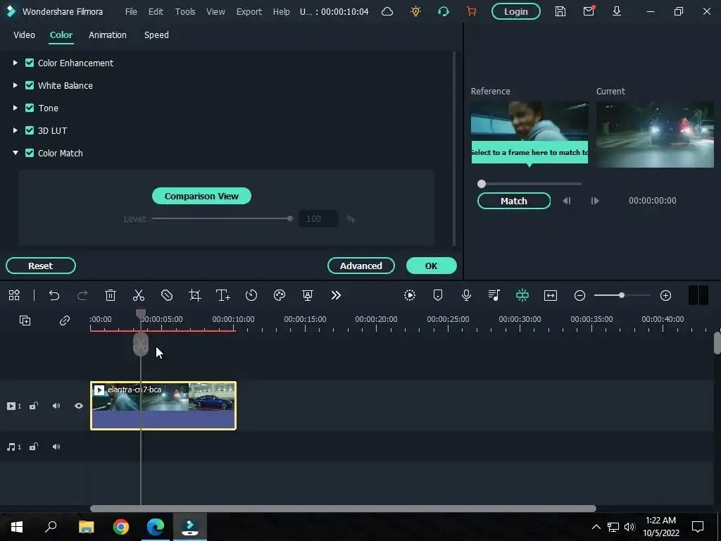Viewport: 721px width, 541px height.
Task: Hide video track 1 with the eye icon
Action: tap(79, 406)
